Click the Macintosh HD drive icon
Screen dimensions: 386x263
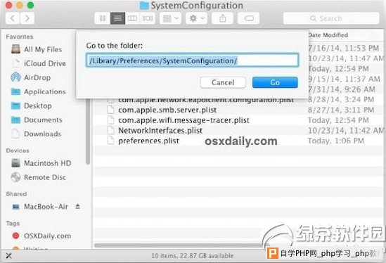tap(15, 162)
